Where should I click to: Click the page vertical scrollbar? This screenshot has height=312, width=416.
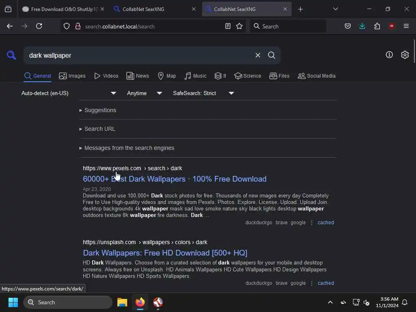(414, 52)
